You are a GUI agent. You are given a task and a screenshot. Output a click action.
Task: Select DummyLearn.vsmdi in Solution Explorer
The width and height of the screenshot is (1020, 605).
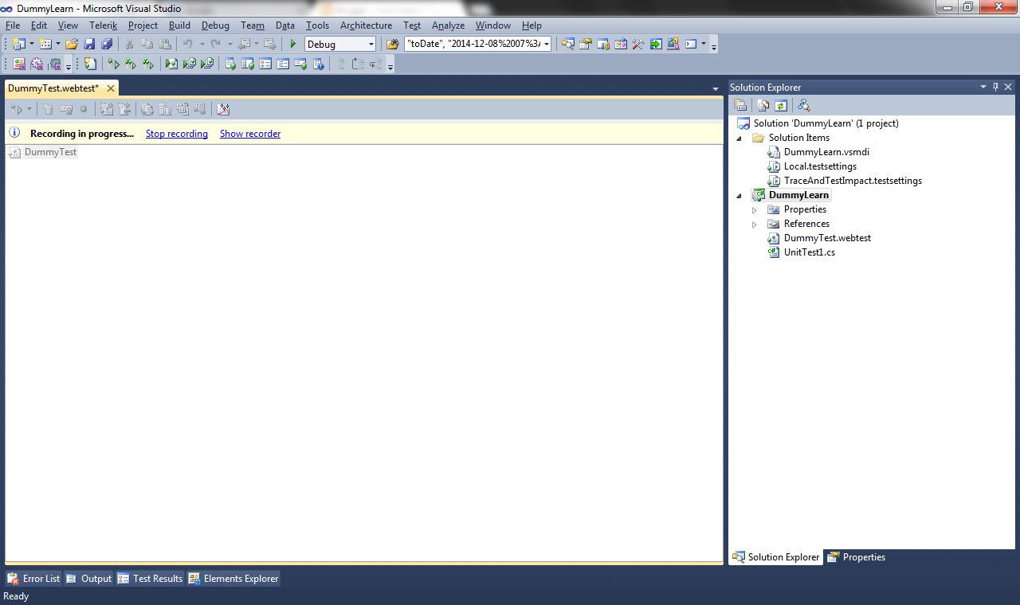pyautogui.click(x=826, y=152)
